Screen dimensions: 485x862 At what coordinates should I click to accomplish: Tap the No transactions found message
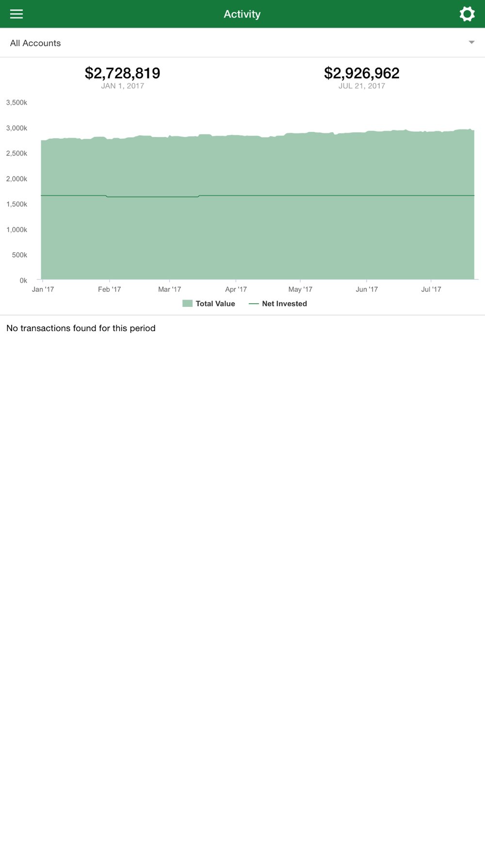pyautogui.click(x=81, y=328)
